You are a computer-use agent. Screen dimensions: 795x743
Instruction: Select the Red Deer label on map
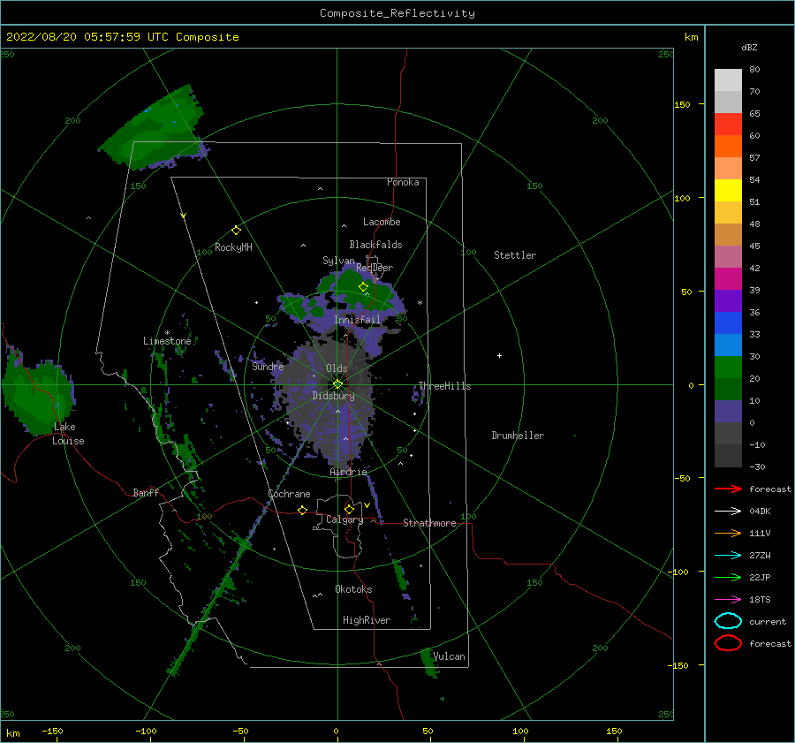[375, 268]
